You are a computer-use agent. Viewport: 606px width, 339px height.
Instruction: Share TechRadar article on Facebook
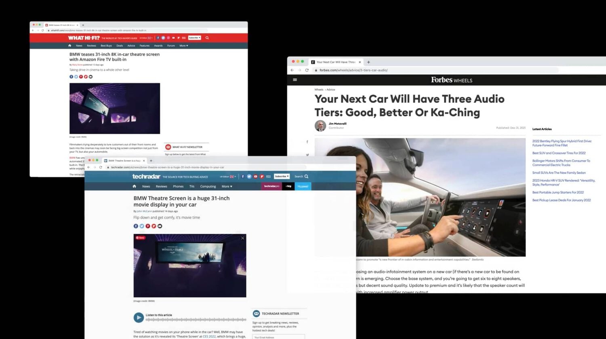tap(136, 226)
